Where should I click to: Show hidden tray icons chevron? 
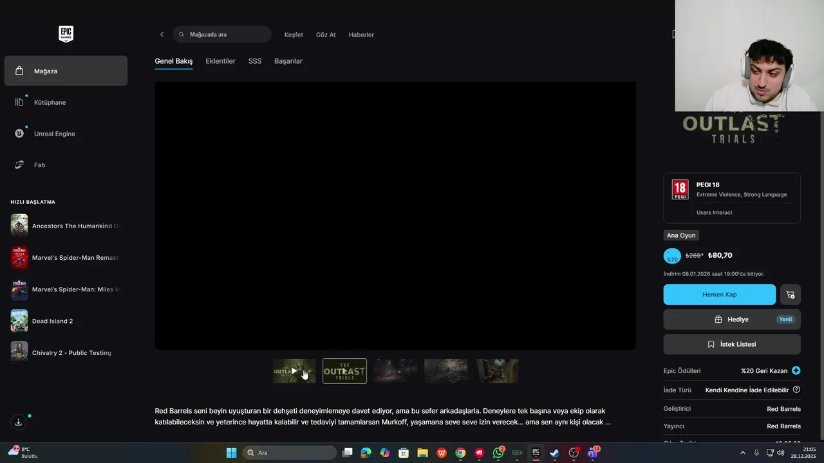pos(742,453)
